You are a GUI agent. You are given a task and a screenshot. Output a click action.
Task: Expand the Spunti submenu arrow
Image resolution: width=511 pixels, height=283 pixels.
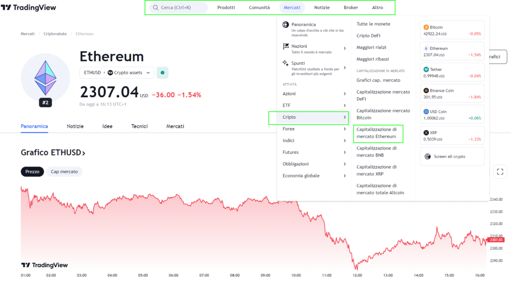click(x=344, y=68)
